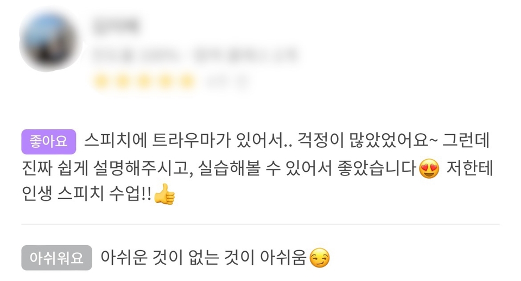Click the heart-eyes emoji in the review
The image size is (521, 281).
[x=429, y=169]
